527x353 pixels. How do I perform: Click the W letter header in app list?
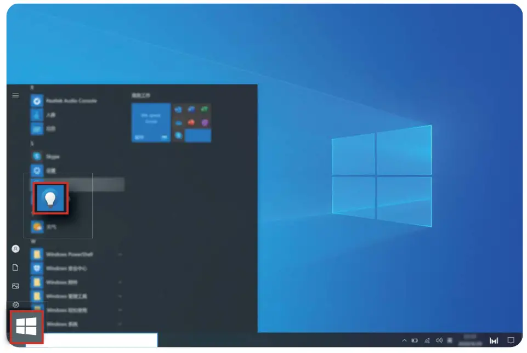33,241
